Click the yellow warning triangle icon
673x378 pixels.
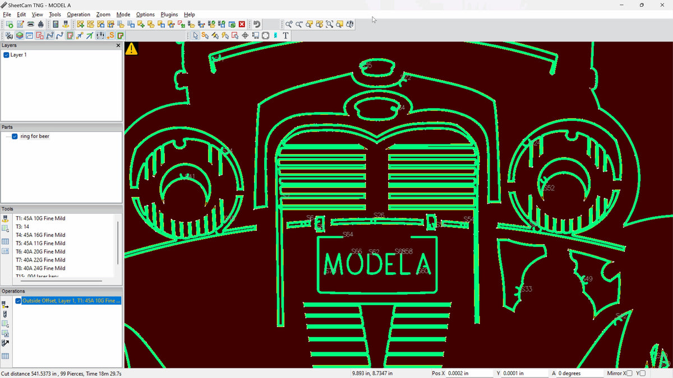pos(131,49)
